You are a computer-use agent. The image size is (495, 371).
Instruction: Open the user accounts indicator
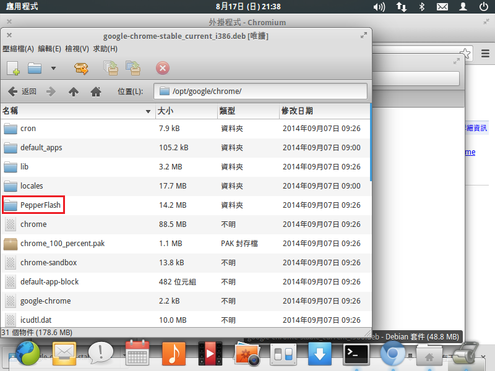pos(463,7)
